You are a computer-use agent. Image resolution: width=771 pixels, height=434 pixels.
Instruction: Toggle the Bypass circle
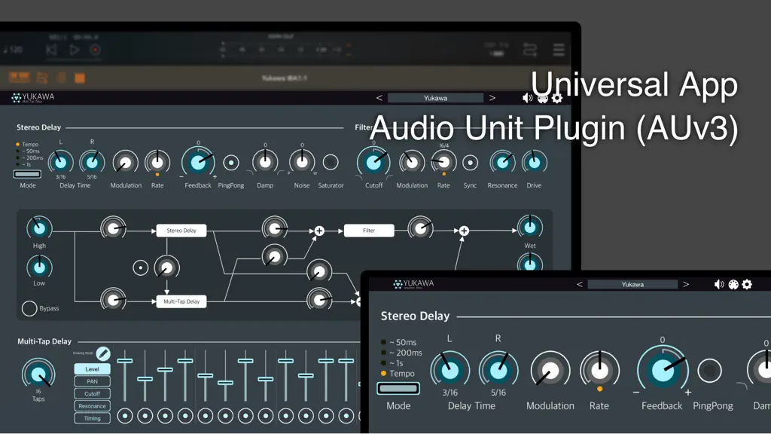click(29, 308)
